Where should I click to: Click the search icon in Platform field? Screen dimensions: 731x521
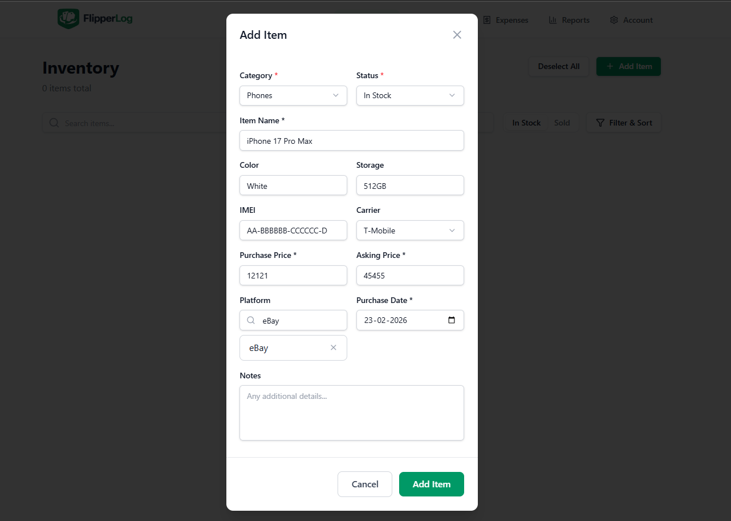coord(251,321)
